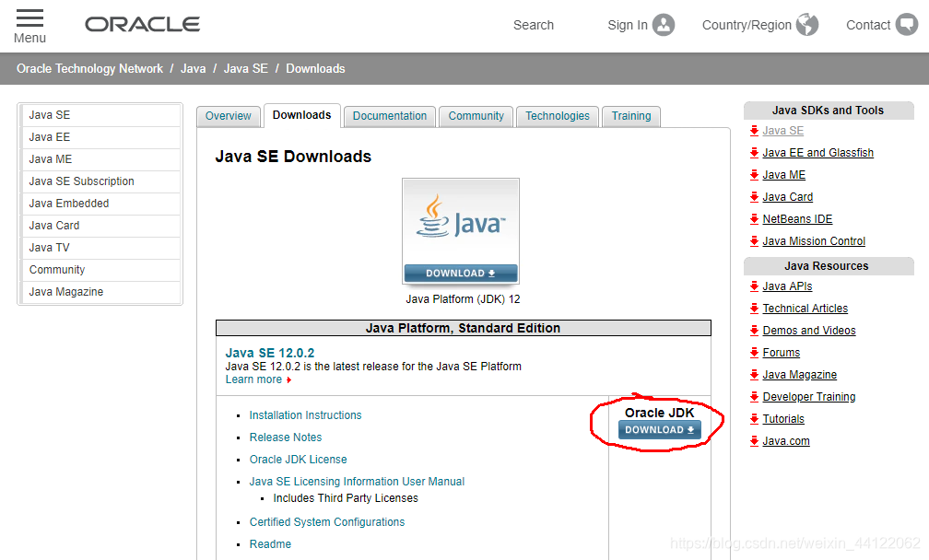Image resolution: width=929 pixels, height=560 pixels.
Task: Select Java ME in left sidebar
Action: pos(100,159)
